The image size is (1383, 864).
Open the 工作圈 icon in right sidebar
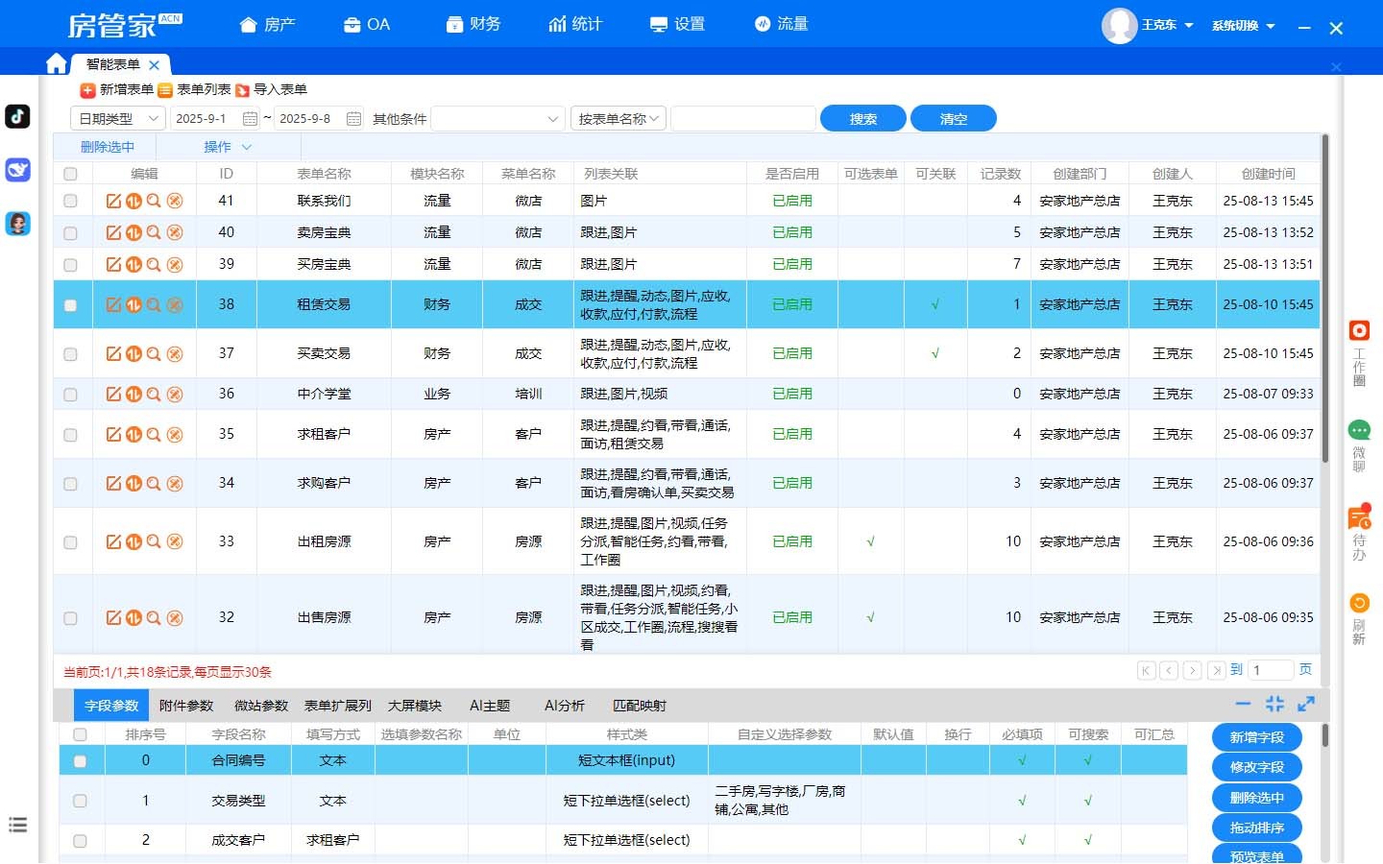click(x=1359, y=331)
